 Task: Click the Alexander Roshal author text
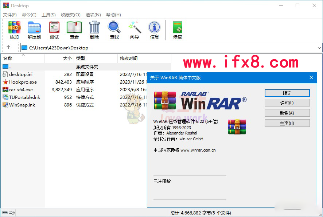tap(182, 133)
